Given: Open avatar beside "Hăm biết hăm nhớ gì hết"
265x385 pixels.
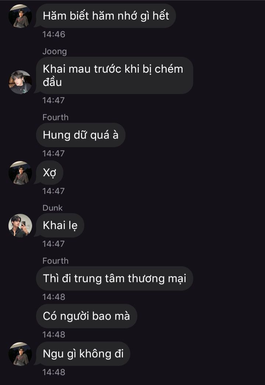Looking at the screenshot, I should pyautogui.click(x=20, y=16).
